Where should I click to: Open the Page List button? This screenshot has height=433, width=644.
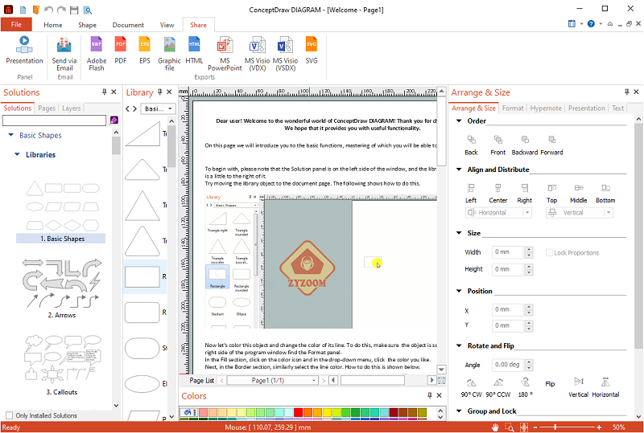202,381
